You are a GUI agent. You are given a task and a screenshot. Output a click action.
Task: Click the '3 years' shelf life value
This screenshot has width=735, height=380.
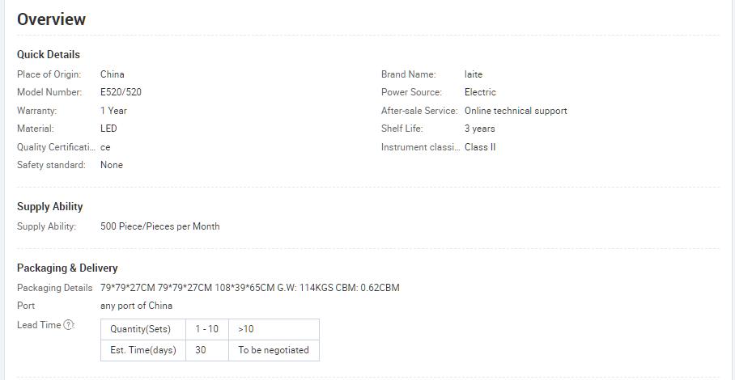coord(480,129)
